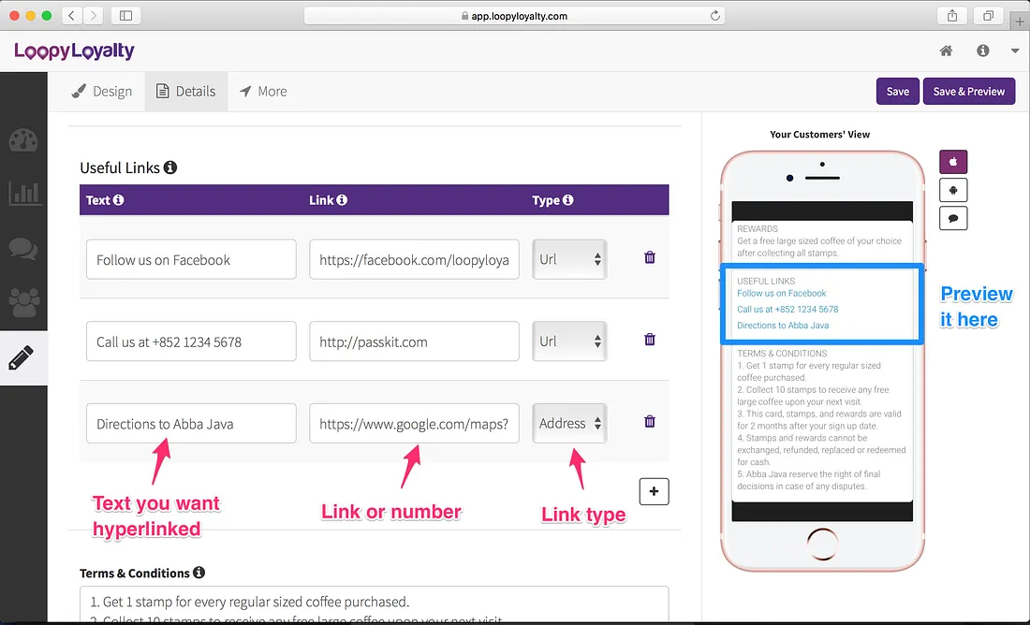Viewport: 1030px width, 625px height.
Task: Open the bar chart analytics sidebar icon
Action: pos(23,193)
